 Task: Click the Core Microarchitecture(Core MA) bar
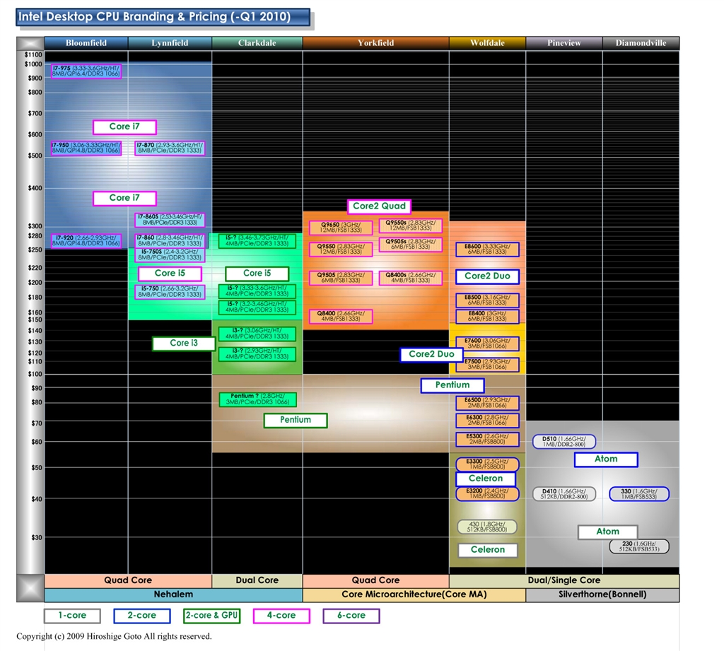click(414, 594)
